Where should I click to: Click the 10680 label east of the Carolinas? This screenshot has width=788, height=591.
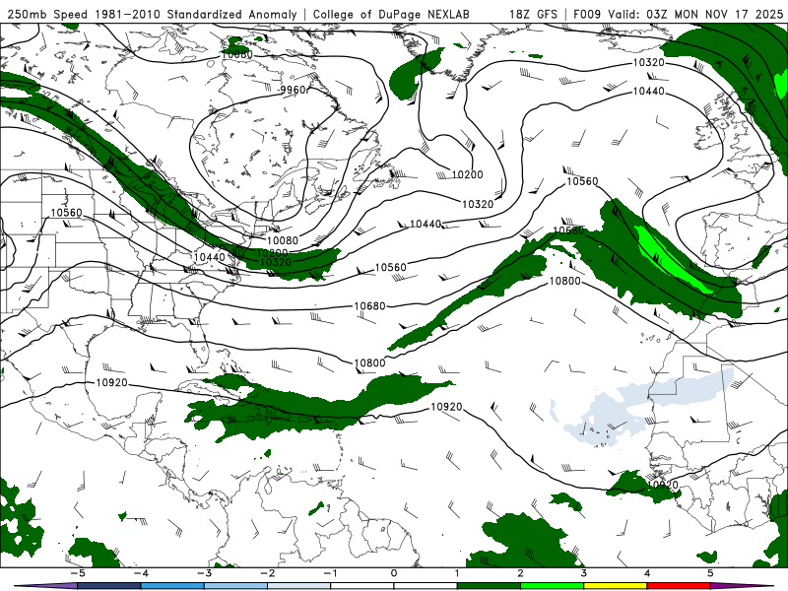coord(370,306)
